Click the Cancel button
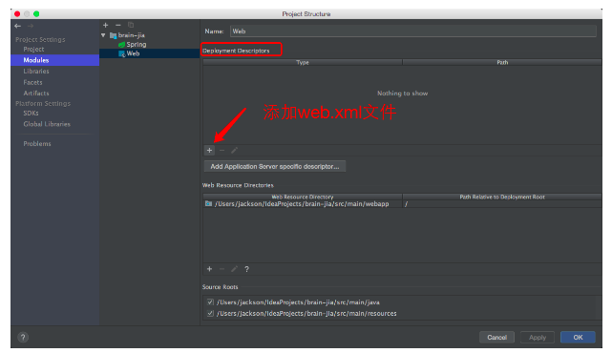The height and width of the screenshot is (353, 612). (x=496, y=338)
